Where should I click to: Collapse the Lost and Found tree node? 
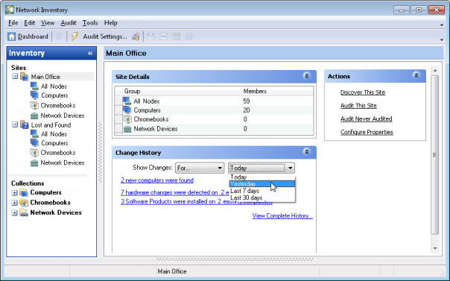(x=15, y=124)
